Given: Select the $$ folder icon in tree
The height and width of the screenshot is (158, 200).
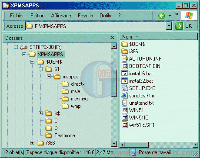Looking at the screenshot, I should click(x=49, y=113).
